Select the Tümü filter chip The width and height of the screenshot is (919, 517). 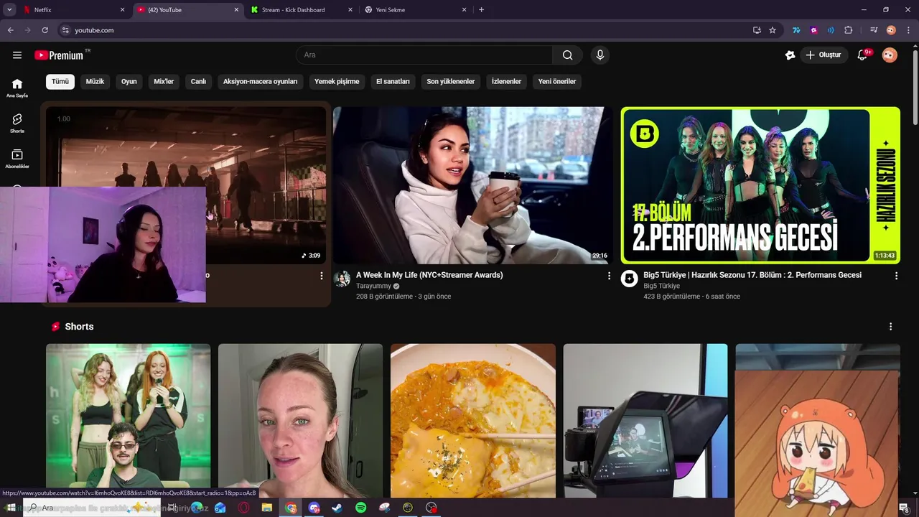(60, 82)
